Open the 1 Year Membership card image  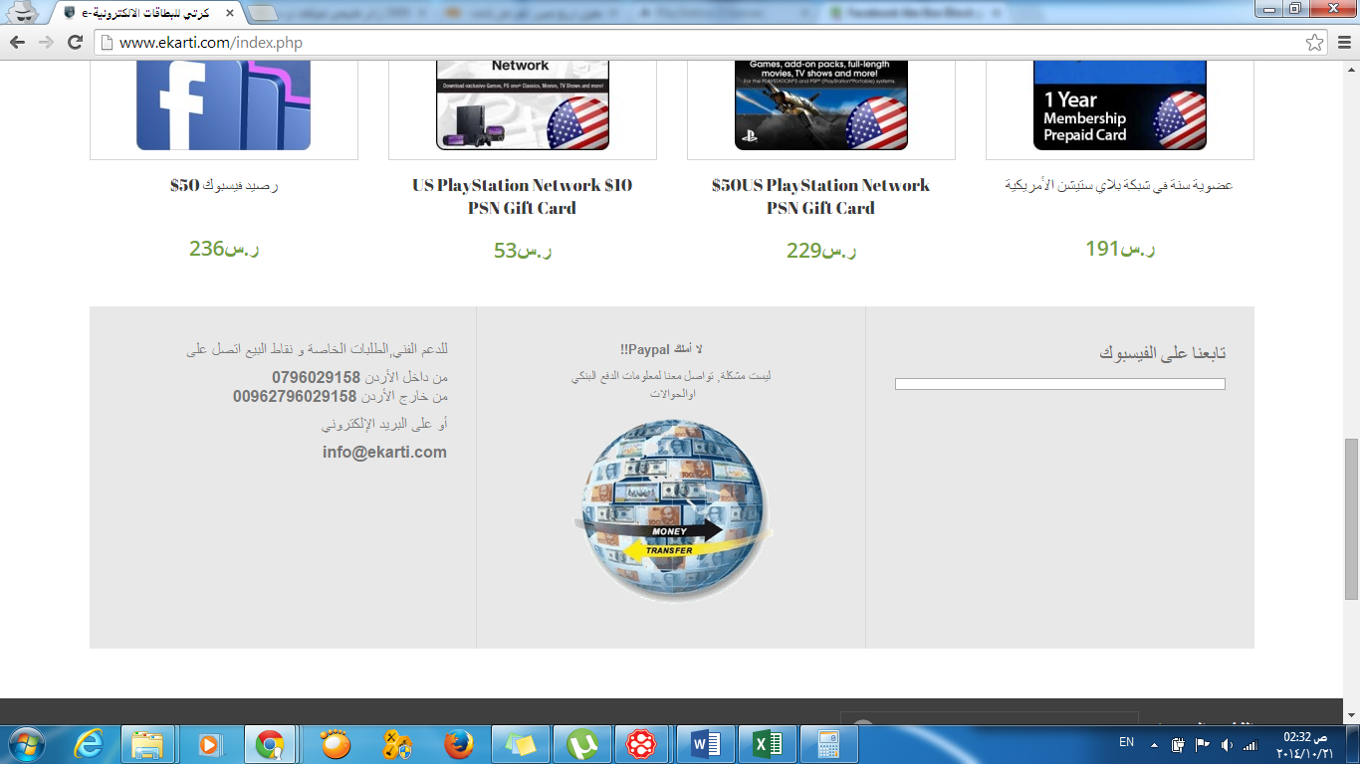click(1120, 105)
